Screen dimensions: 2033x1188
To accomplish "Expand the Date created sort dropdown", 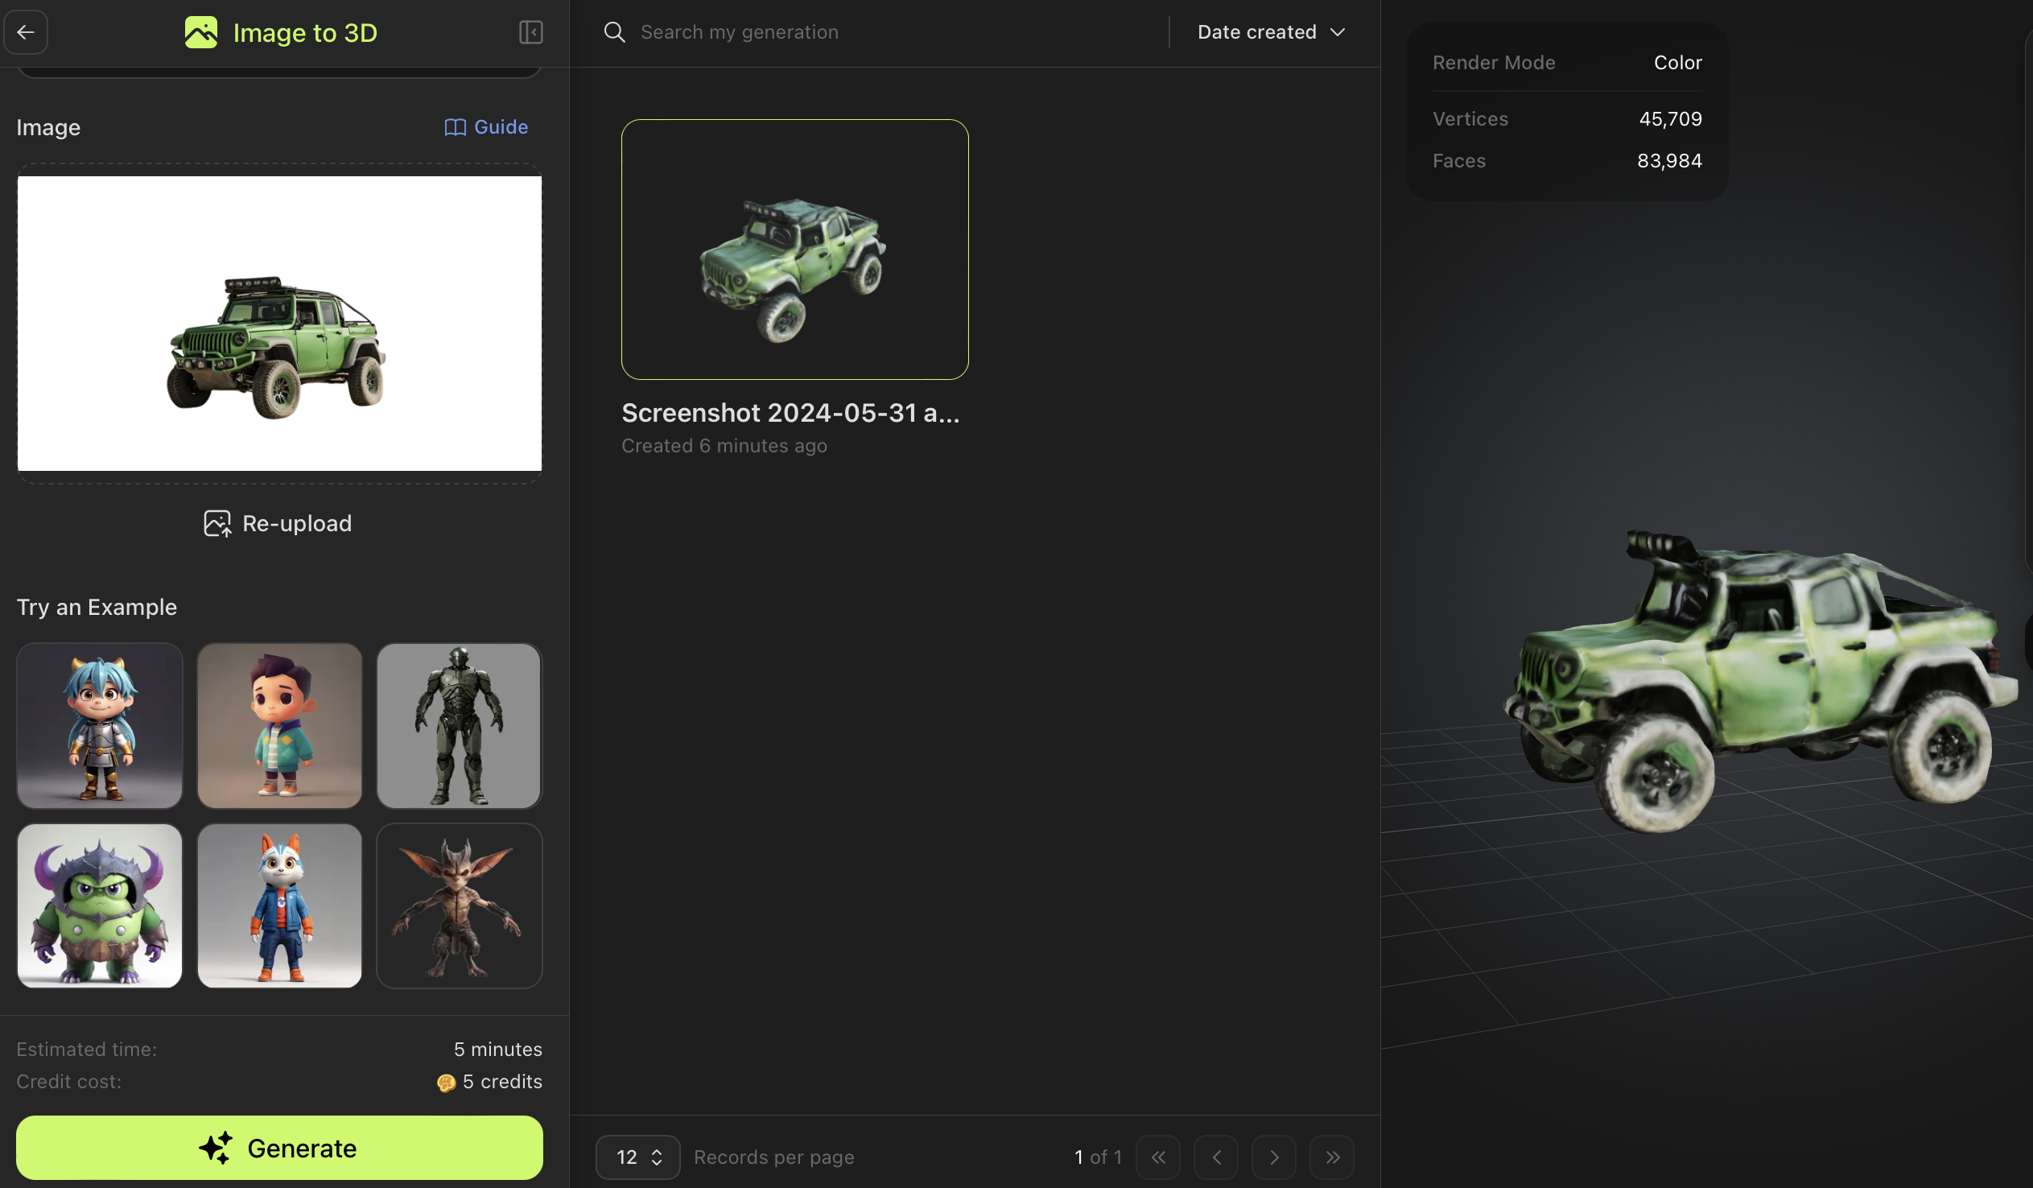I will (1268, 31).
